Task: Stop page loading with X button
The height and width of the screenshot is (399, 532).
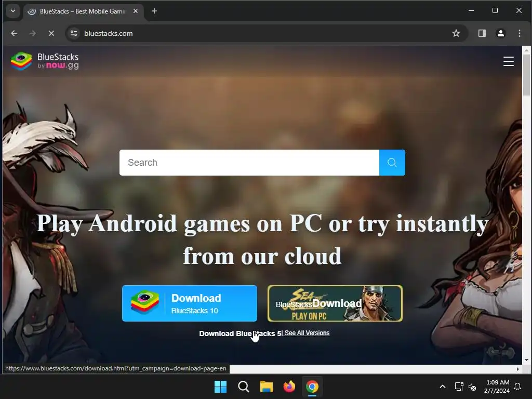Action: point(51,33)
